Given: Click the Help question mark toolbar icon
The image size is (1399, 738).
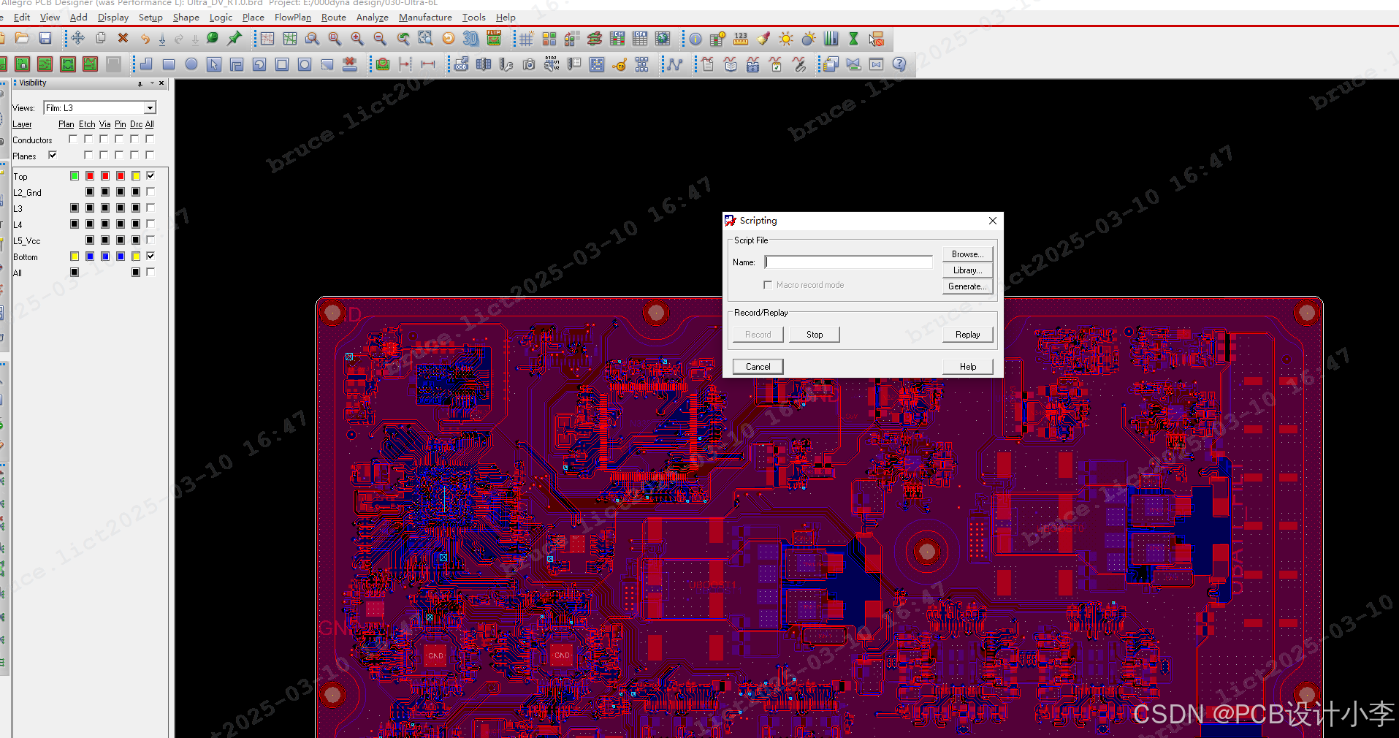Looking at the screenshot, I should (899, 64).
